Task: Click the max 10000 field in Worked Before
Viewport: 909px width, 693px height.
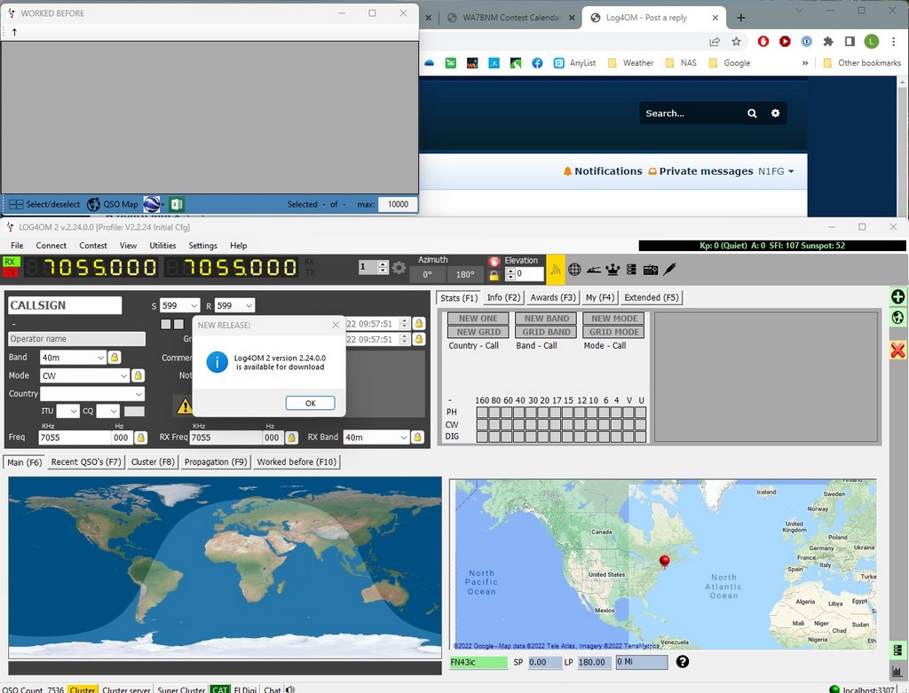Action: point(398,205)
